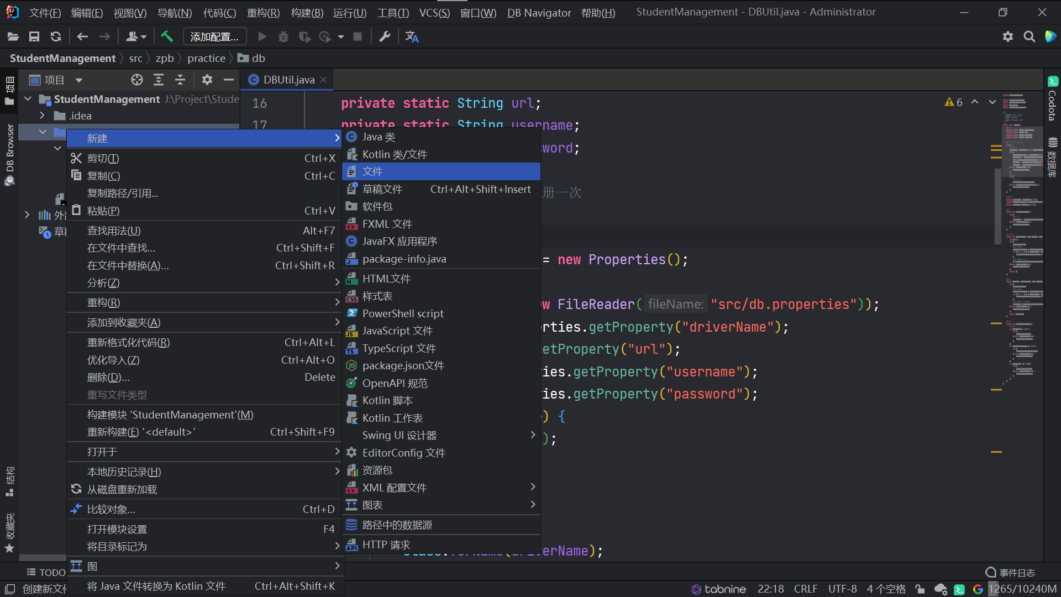This screenshot has width=1061, height=597.
Task: Open Search Everywhere magnifier icon
Action: click(x=1029, y=36)
